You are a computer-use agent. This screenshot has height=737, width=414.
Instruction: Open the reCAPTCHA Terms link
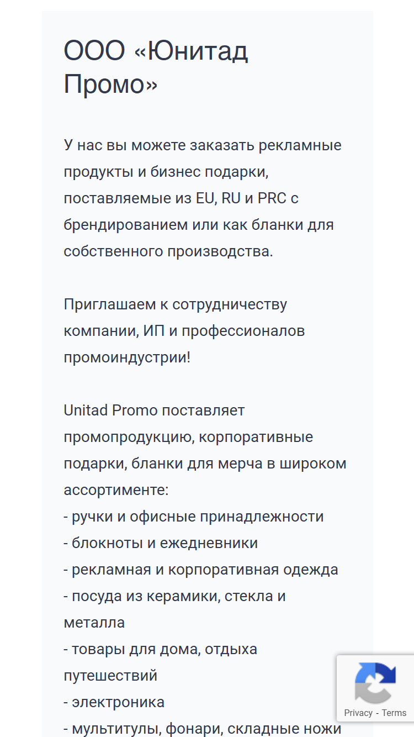[x=394, y=713]
